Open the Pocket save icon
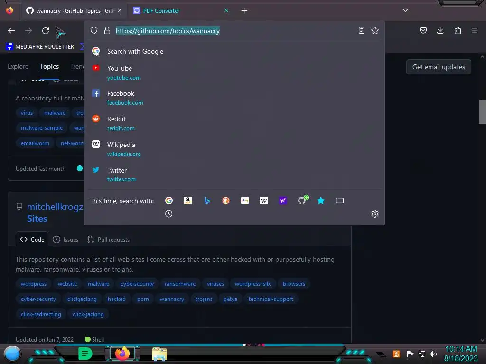 click(x=423, y=30)
